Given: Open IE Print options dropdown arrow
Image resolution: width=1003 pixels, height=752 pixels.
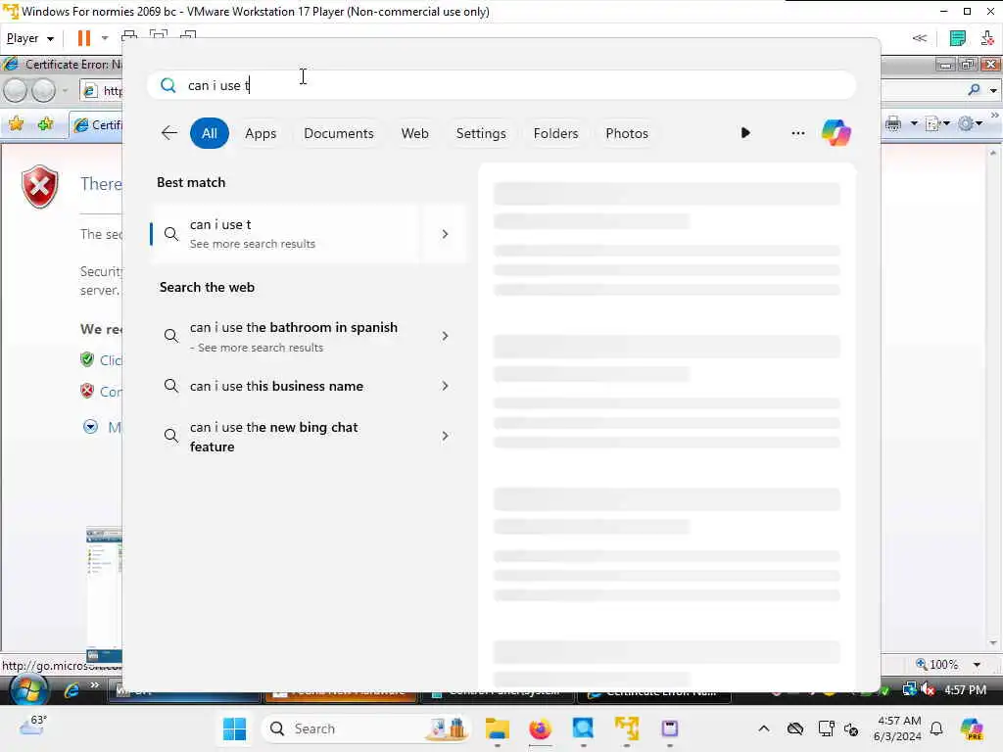Looking at the screenshot, I should click(914, 123).
